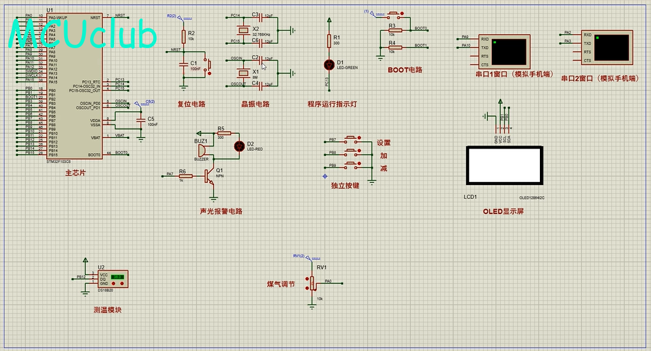The image size is (651, 351).
Task: Select capacitor C5 100nF near VDDA
Action: 141,120
